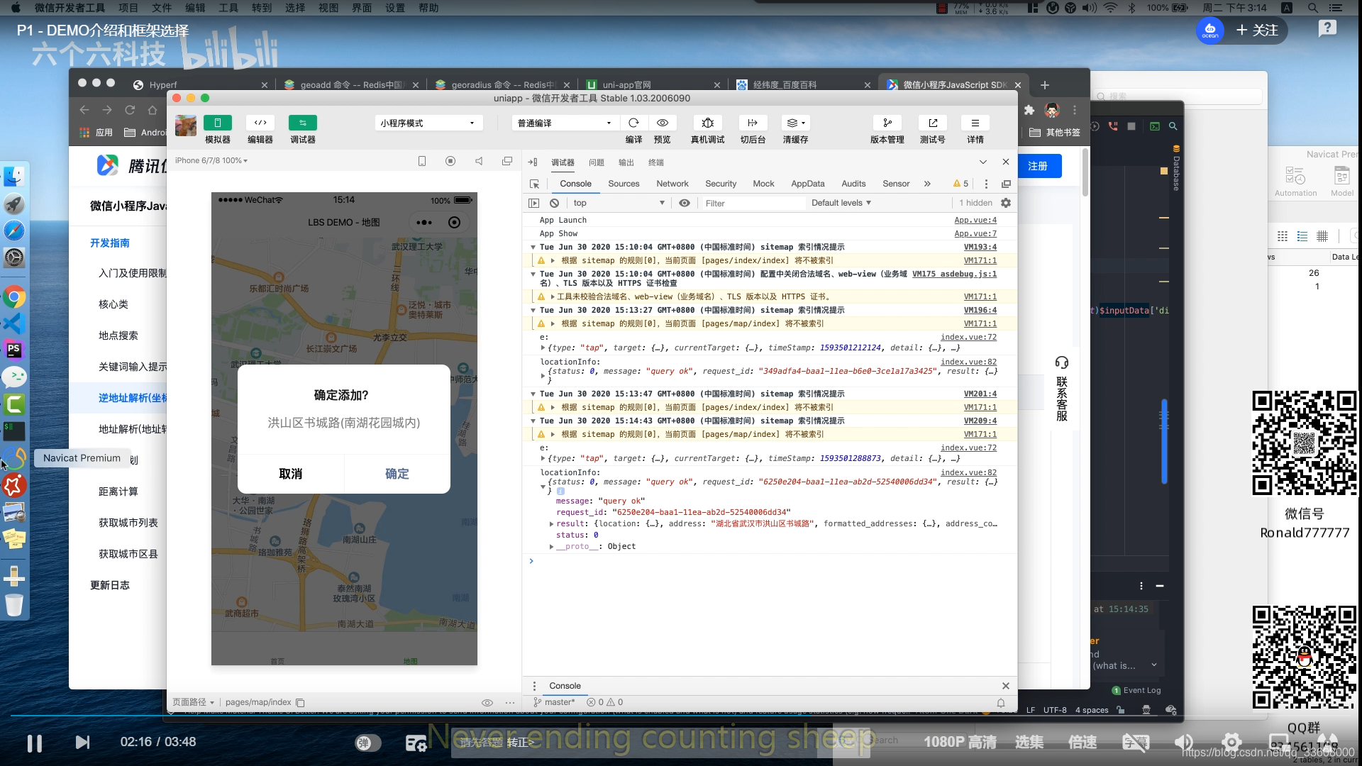The height and width of the screenshot is (766, 1362).
Task: Click the Details (详情) menu icon
Action: pos(975,123)
